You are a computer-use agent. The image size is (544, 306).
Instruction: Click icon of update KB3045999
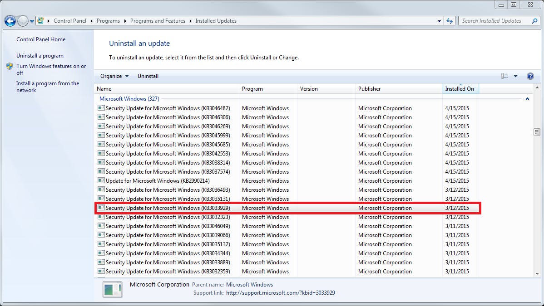101,135
